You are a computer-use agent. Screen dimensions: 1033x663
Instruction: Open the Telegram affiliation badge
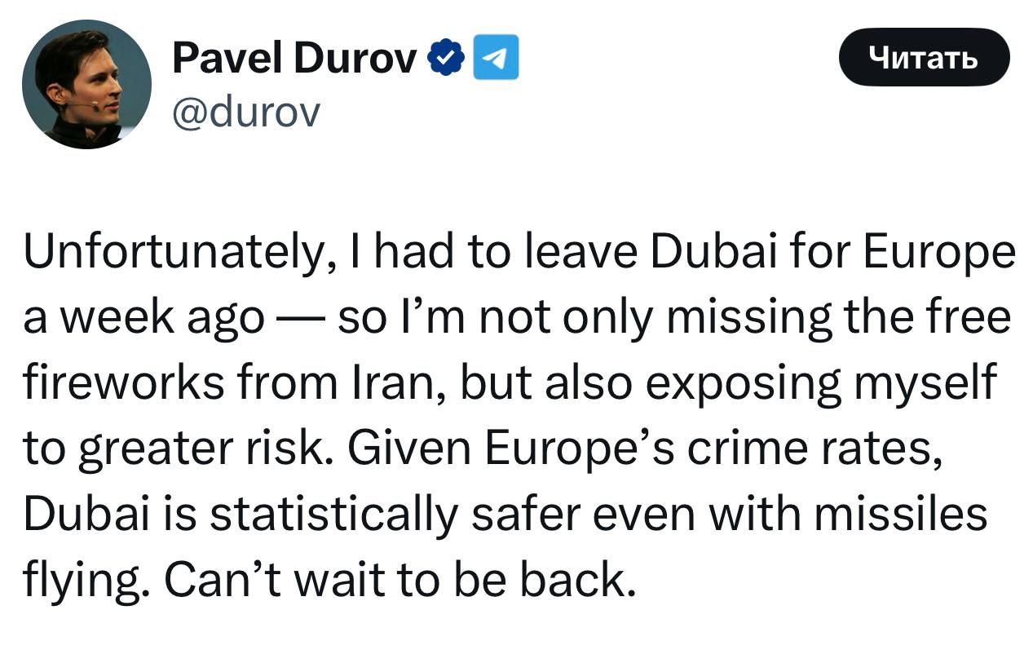(x=497, y=59)
